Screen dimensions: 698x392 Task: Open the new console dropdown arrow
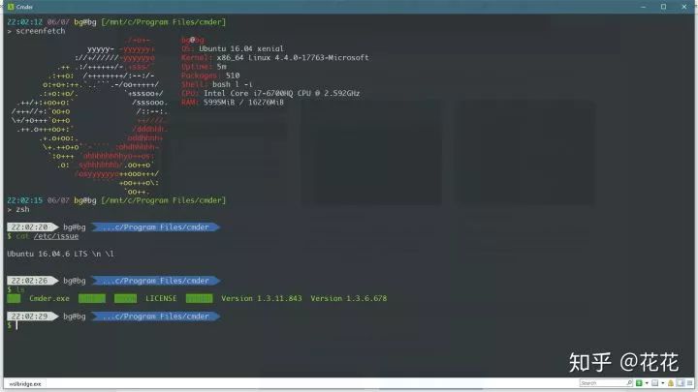tap(647, 382)
